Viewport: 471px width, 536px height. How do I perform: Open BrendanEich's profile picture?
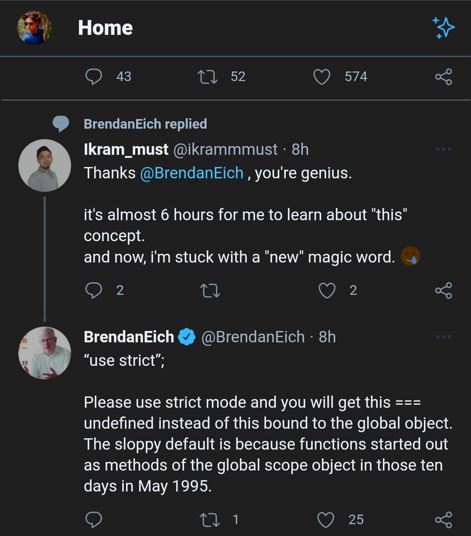click(x=44, y=353)
